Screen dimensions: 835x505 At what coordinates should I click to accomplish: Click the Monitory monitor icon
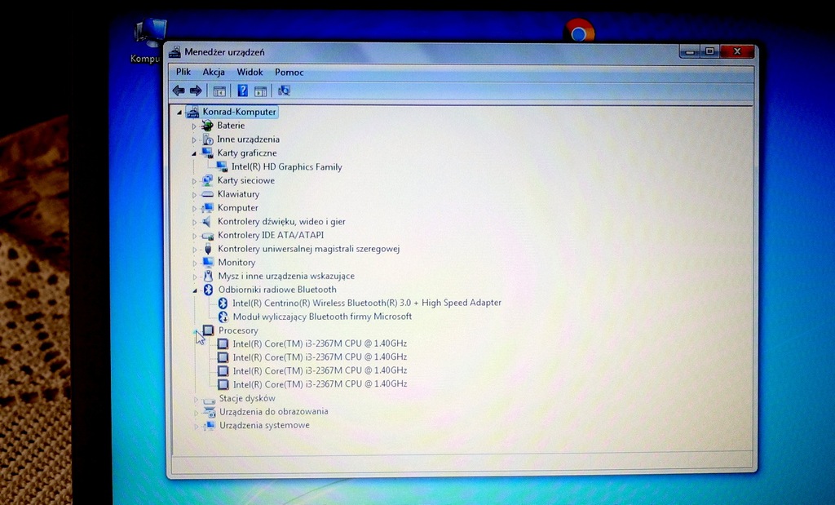[x=208, y=262]
